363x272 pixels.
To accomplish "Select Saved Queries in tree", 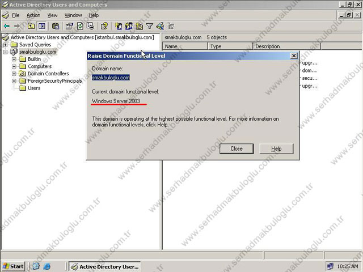I will 35,44.
